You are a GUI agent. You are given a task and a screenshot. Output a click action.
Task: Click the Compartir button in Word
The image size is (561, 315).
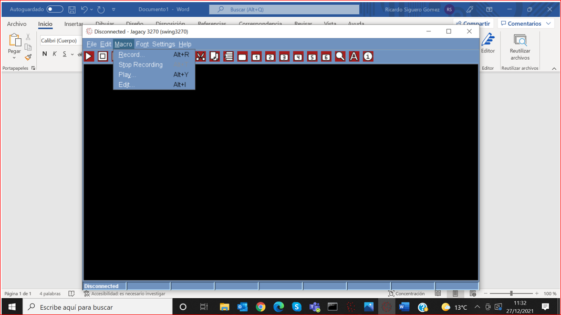(x=473, y=24)
